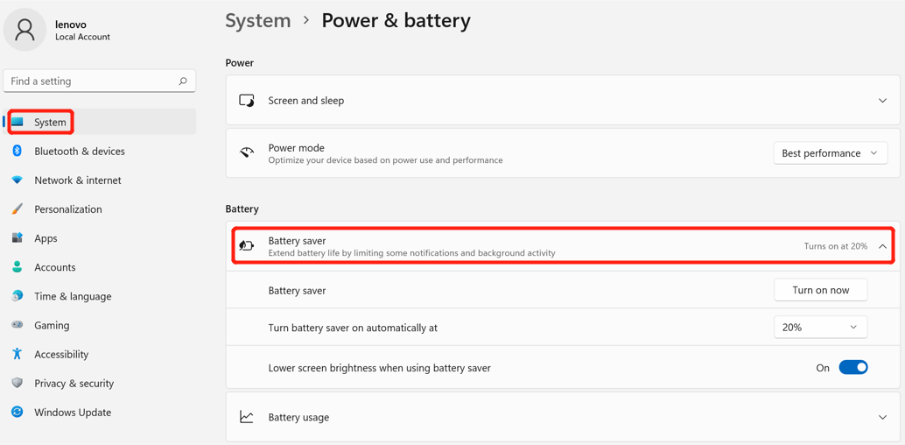
Task: Open the 20% battery saver threshold dropdown
Action: tap(820, 327)
